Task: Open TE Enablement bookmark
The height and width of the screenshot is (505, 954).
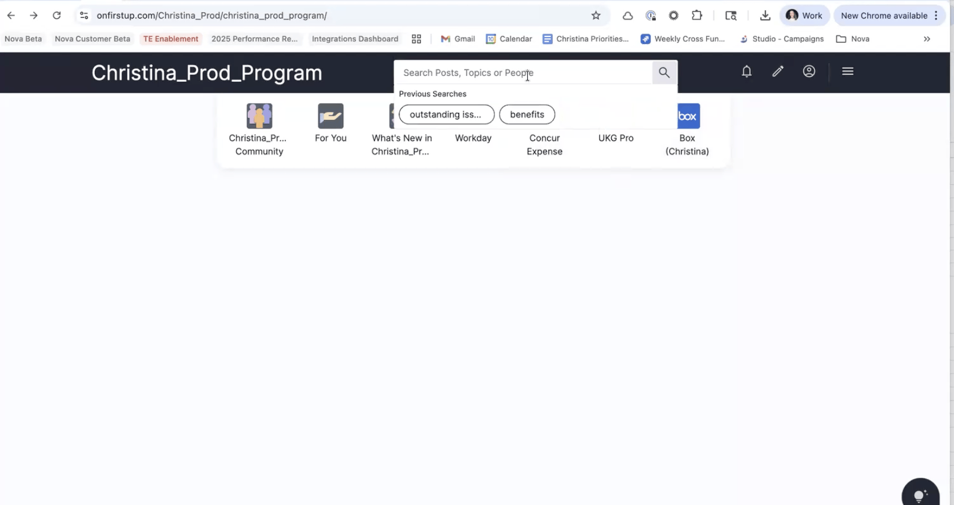Action: click(x=171, y=39)
